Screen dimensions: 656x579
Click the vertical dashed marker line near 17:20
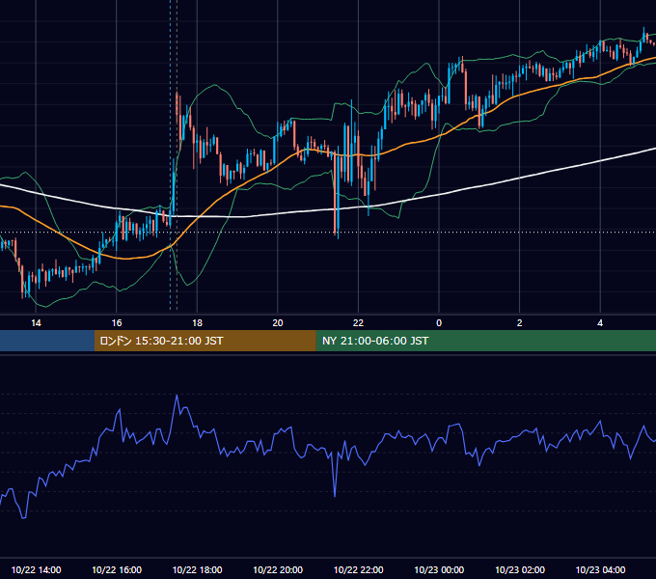(x=171, y=154)
